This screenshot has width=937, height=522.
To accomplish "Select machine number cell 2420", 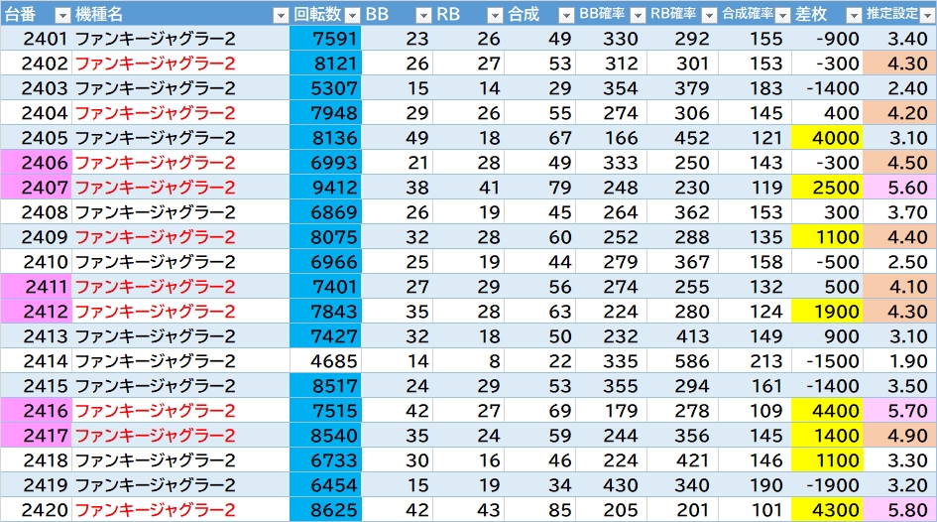I will pos(37,509).
